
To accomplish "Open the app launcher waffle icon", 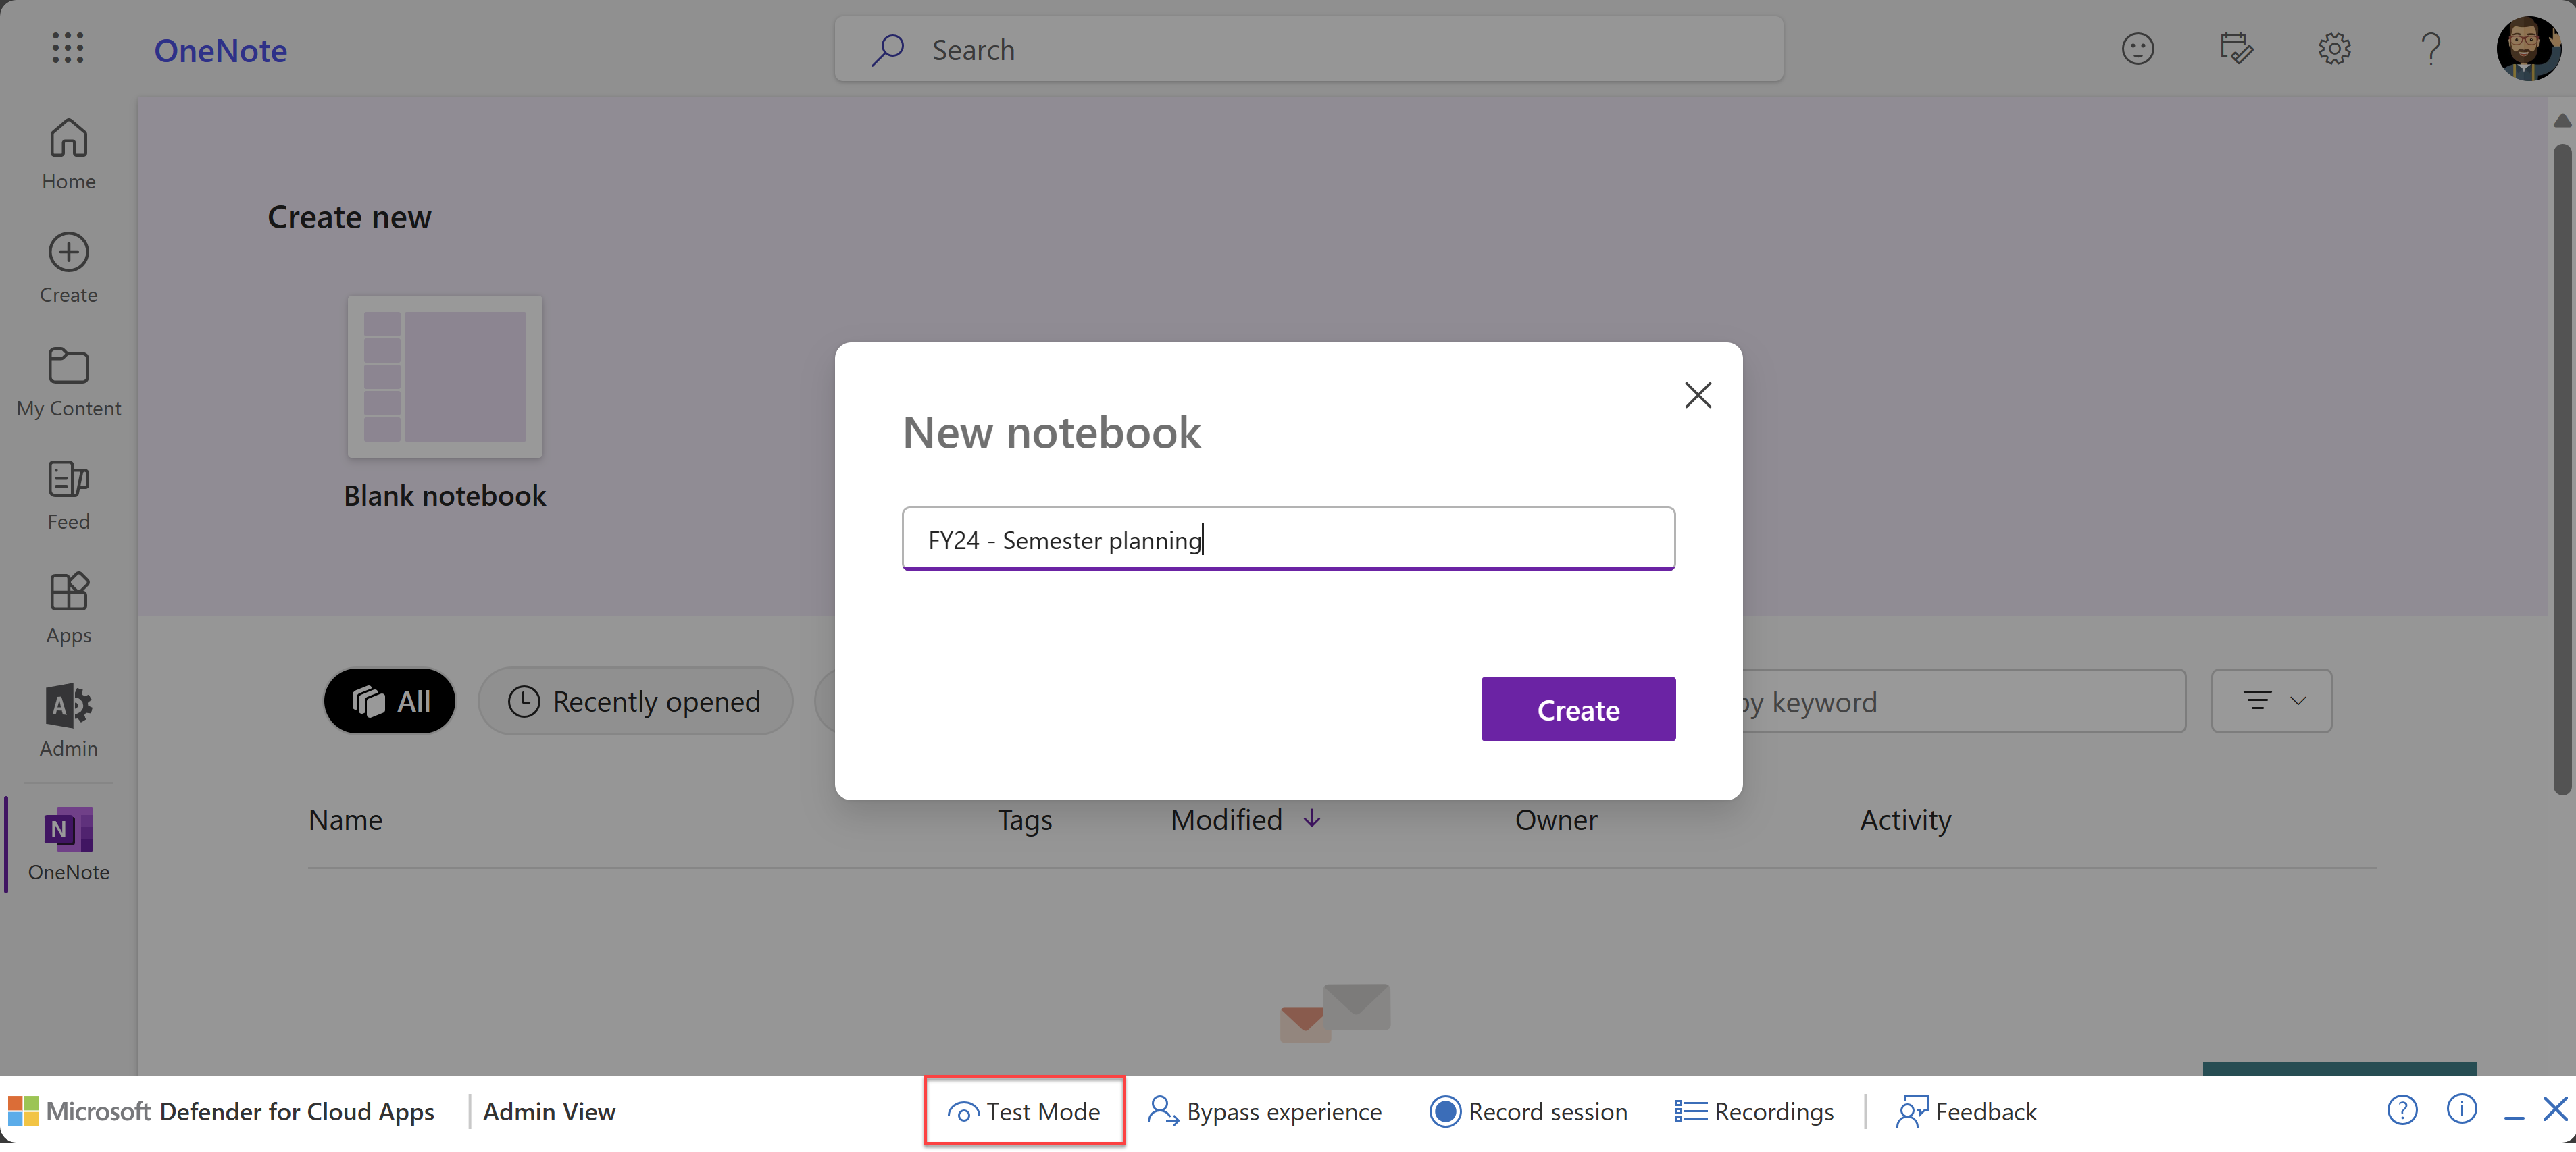I will 68,48.
